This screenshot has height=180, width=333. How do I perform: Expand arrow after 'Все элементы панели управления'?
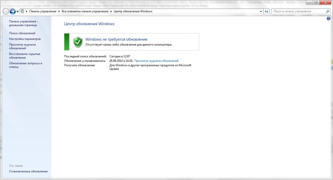coord(111,11)
